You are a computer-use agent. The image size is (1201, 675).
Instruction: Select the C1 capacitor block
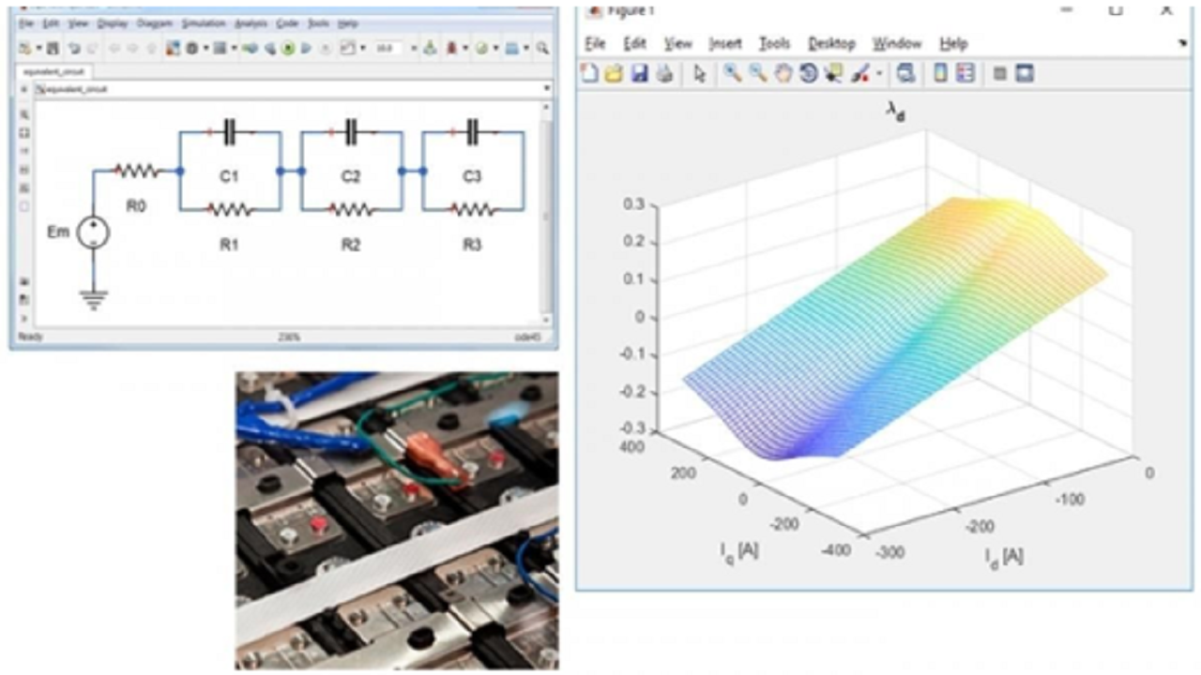(230, 133)
